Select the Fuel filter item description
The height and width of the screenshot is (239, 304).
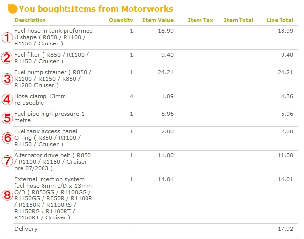[51, 58]
